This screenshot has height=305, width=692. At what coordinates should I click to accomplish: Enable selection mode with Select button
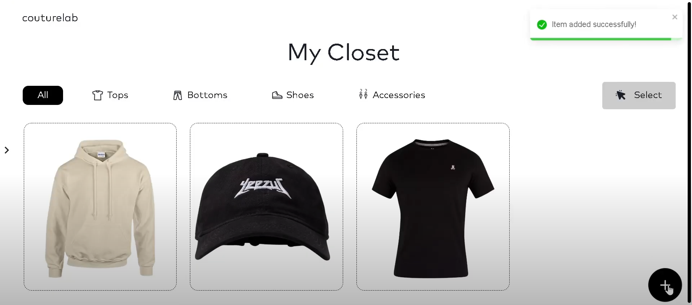click(639, 96)
